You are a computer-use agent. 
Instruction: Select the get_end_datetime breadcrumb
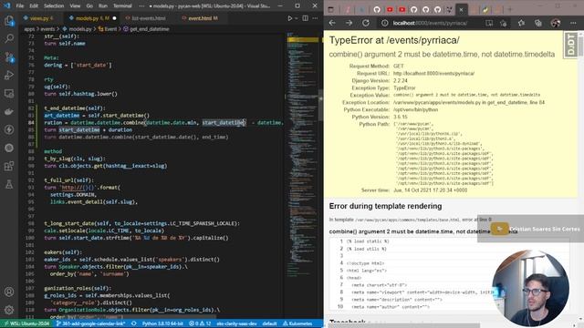(x=146, y=29)
